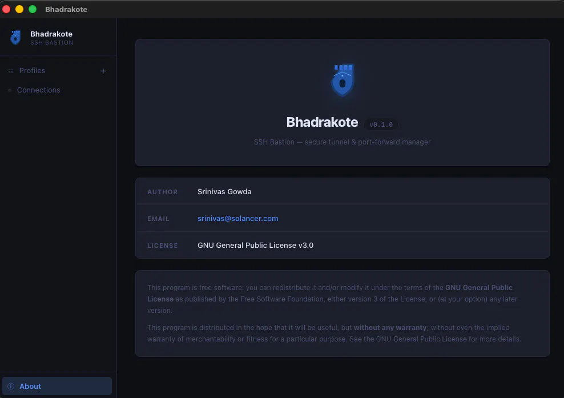Click the Connections status dot icon
The image size is (564, 398).
(10, 90)
